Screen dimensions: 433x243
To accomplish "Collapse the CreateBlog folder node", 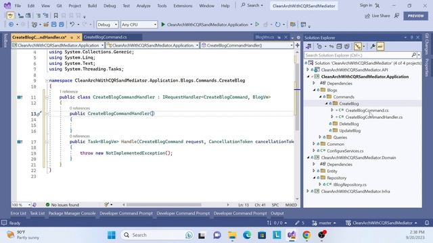I will 326,103.
